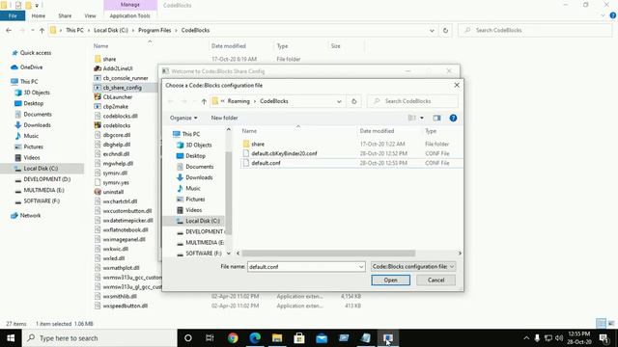Image resolution: width=618 pixels, height=347 pixels.
Task: Refresh the dialog folder listing
Action: tap(354, 101)
